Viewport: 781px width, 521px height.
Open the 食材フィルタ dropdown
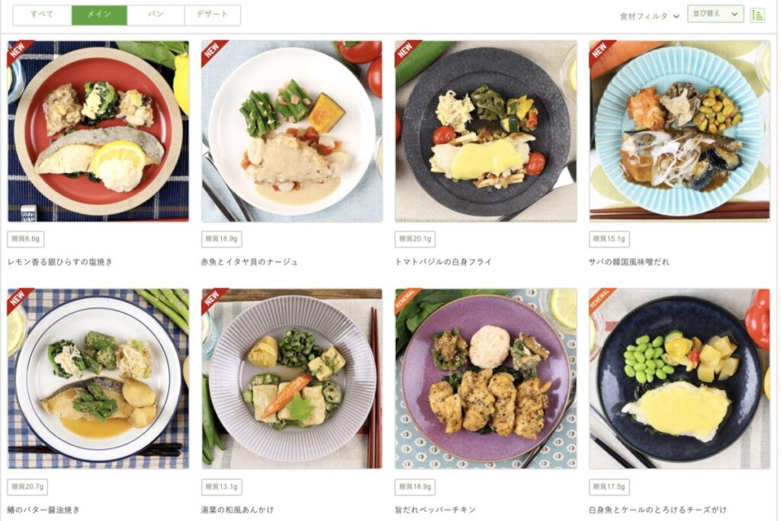tap(649, 16)
